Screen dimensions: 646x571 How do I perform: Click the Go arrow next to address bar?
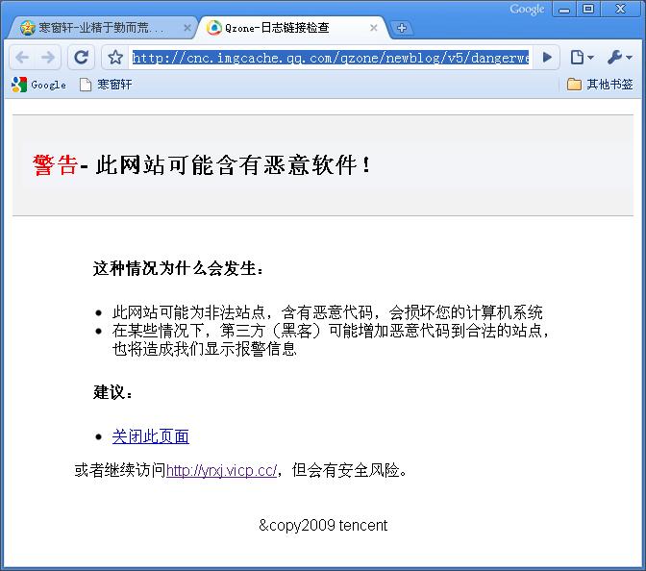pos(547,58)
